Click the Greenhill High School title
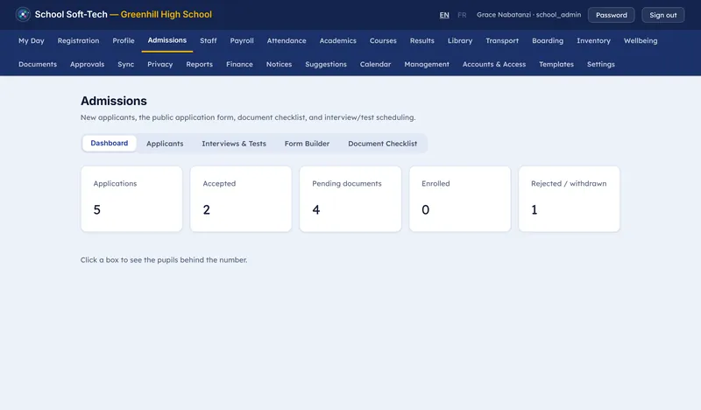Viewport: 701px width, 410px height. click(166, 14)
